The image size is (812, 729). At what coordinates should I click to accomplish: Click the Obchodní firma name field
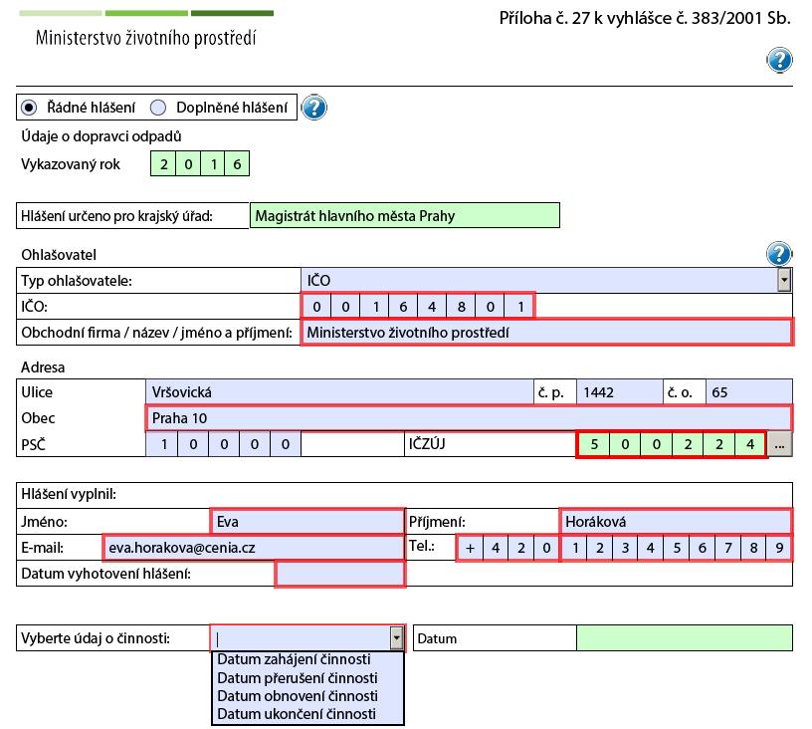(547, 332)
